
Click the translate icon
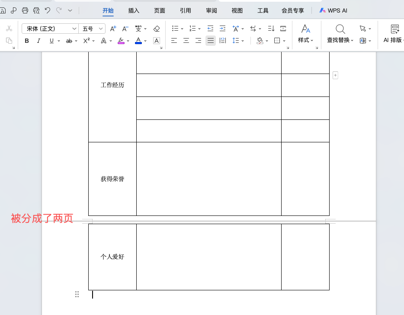click(x=363, y=41)
